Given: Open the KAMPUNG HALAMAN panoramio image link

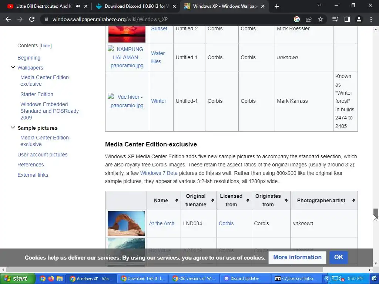Looking at the screenshot, I should click(x=127, y=57).
